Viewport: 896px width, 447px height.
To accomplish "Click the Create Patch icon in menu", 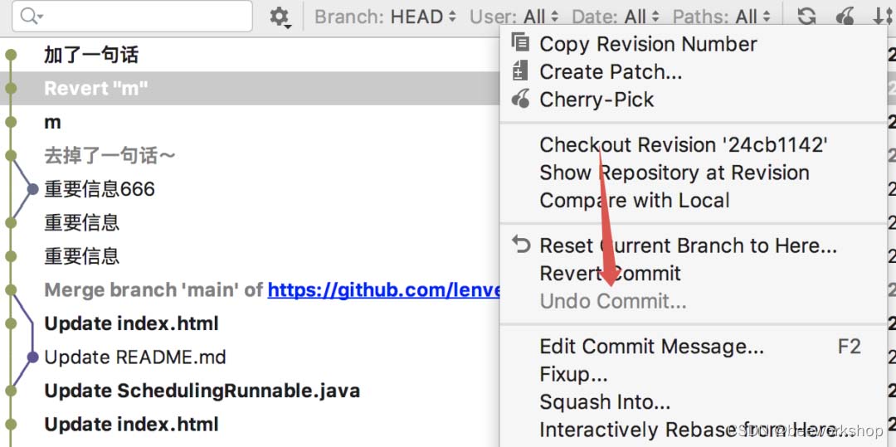I will (520, 71).
